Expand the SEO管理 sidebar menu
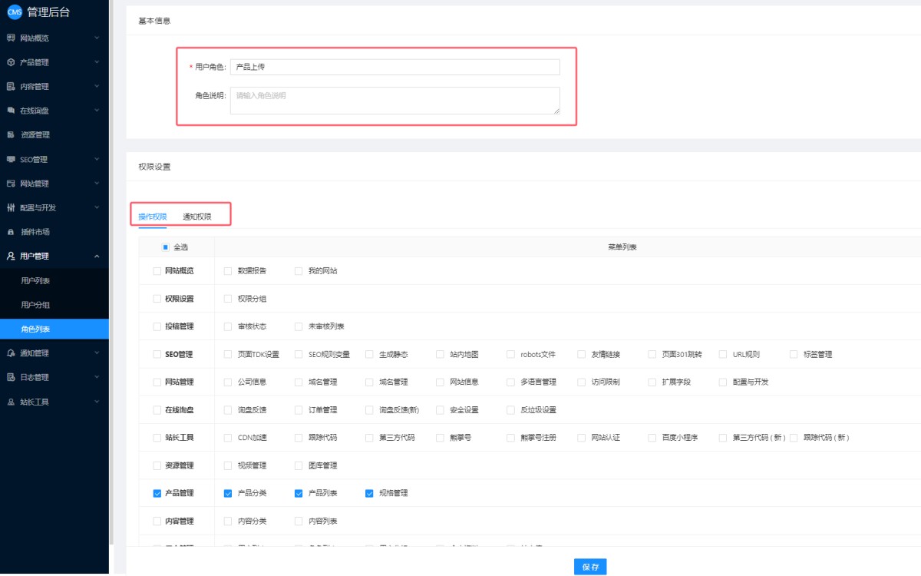 click(97, 159)
